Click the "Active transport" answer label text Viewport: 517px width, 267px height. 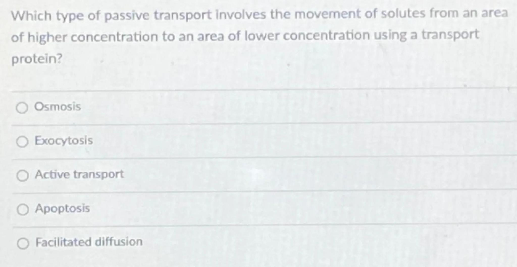79,174
